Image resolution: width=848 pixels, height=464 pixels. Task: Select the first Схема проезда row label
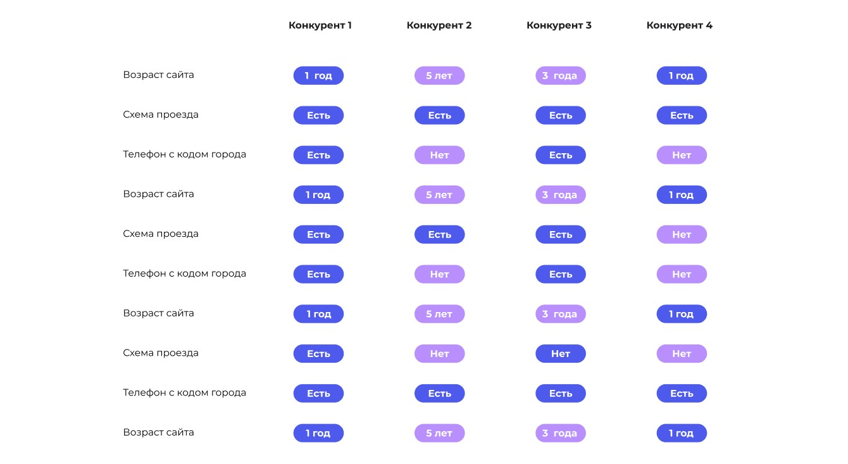point(161,115)
